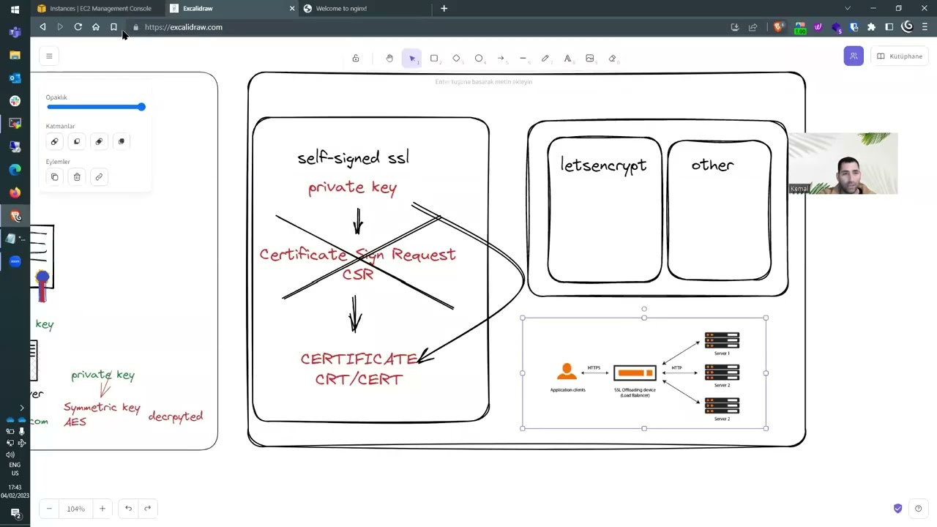Click Bring forward layer button
The image size is (937, 527).
(99, 141)
